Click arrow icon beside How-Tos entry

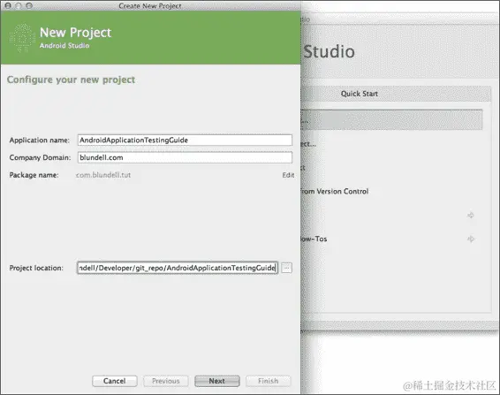pos(471,239)
